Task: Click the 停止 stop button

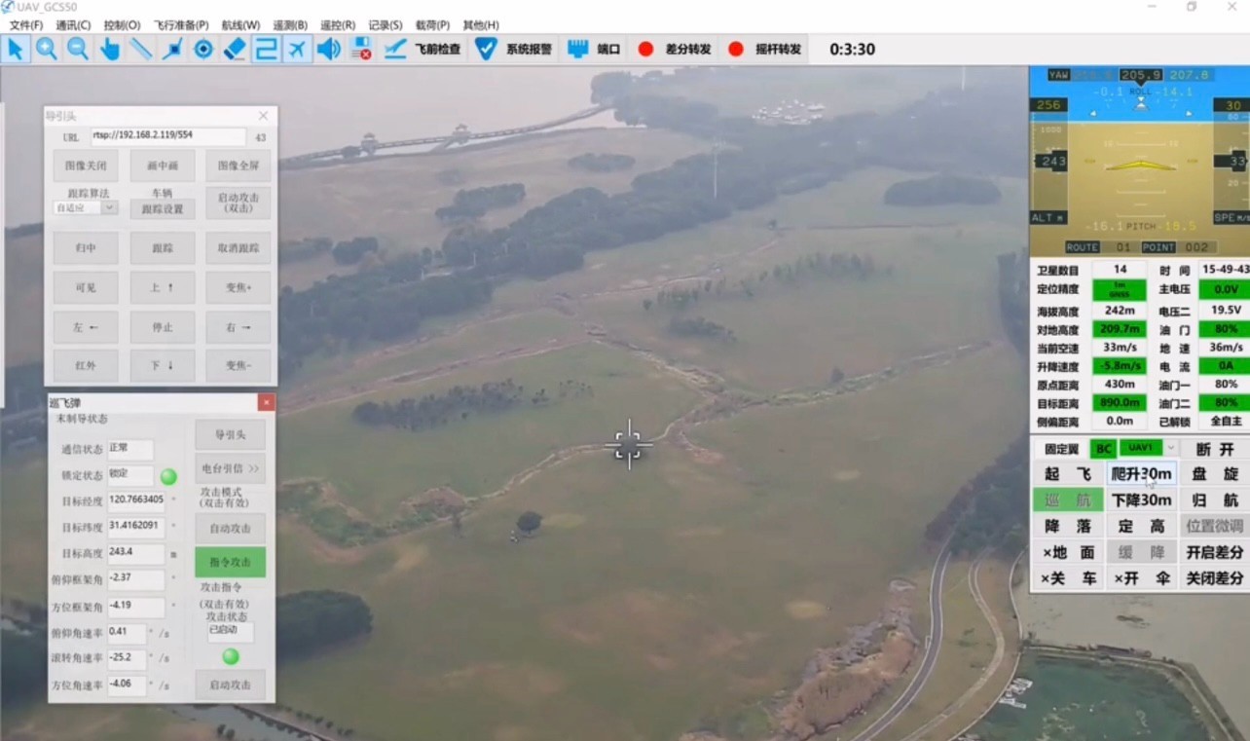Action: click(x=163, y=327)
